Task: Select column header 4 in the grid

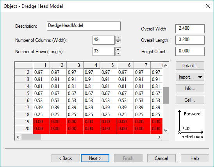Action: [x=92, y=65]
